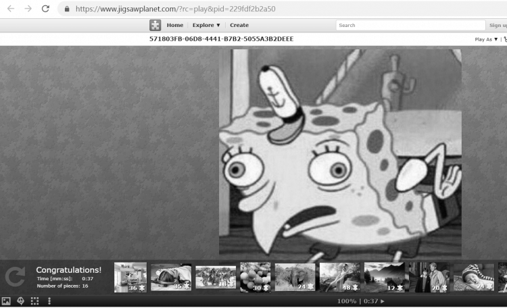Click the 100% progress indicator
507x308 pixels.
click(x=347, y=301)
